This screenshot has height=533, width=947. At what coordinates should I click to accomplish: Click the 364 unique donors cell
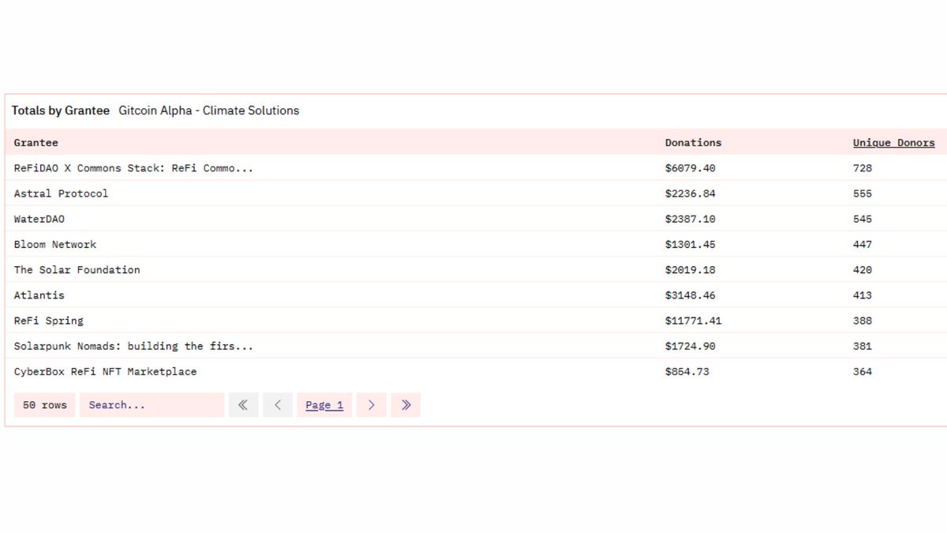(863, 371)
